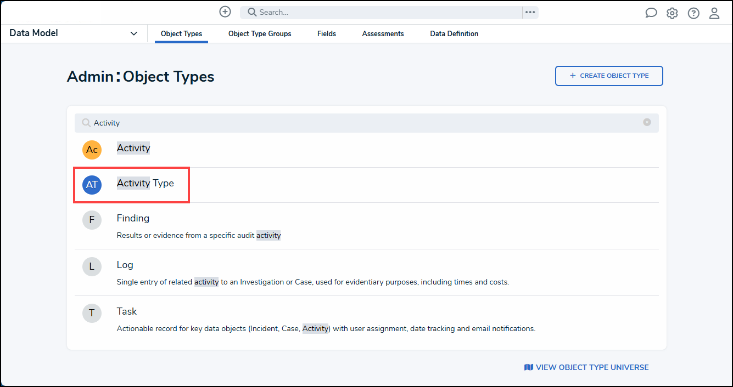The width and height of the screenshot is (733, 387).
Task: Click the orange Ac avatar icon
Action: (x=92, y=150)
